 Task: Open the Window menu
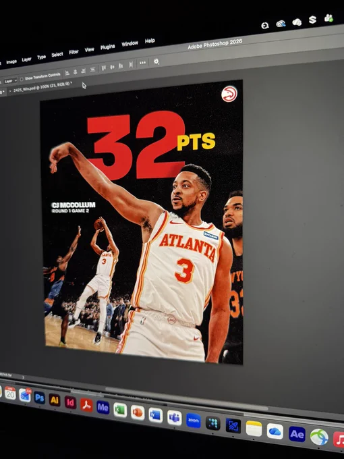pos(130,44)
